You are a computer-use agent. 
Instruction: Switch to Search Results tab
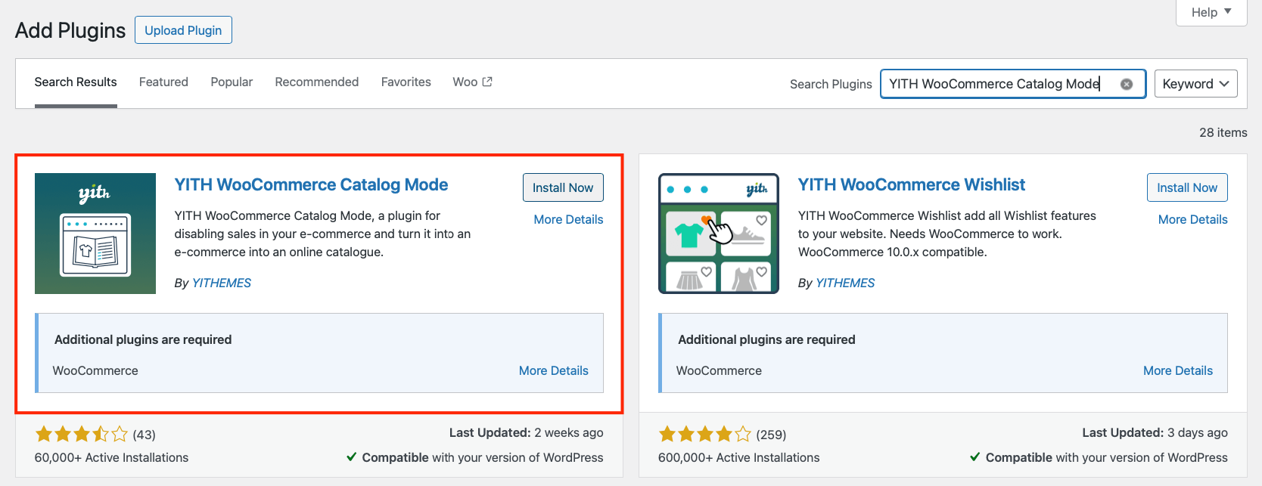coord(76,82)
